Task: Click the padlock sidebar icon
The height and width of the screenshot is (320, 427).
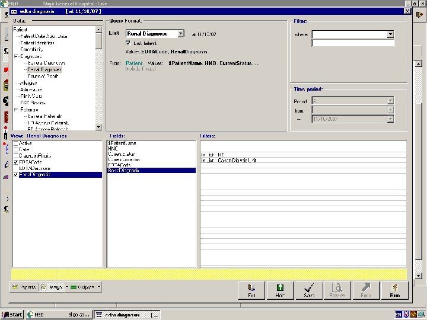Action: point(6,164)
